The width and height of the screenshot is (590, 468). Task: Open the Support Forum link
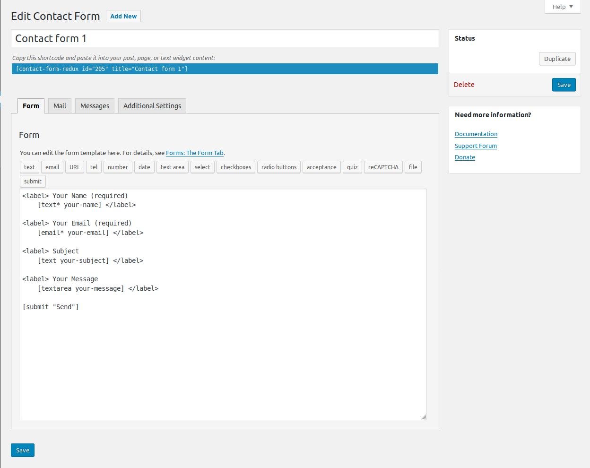click(476, 146)
